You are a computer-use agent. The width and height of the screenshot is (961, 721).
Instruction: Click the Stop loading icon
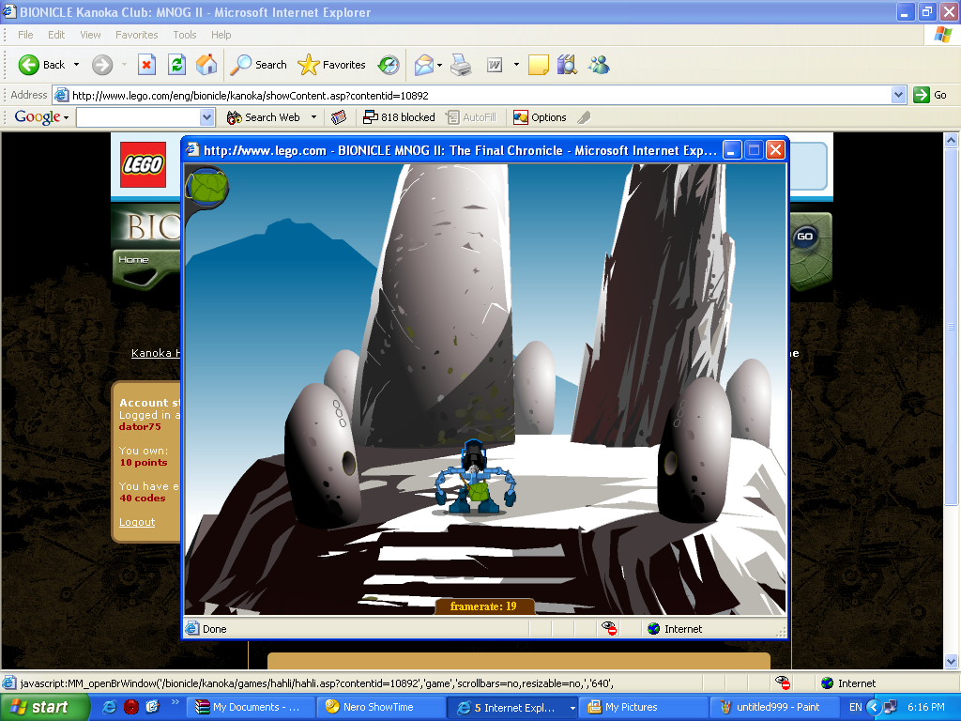pos(146,65)
